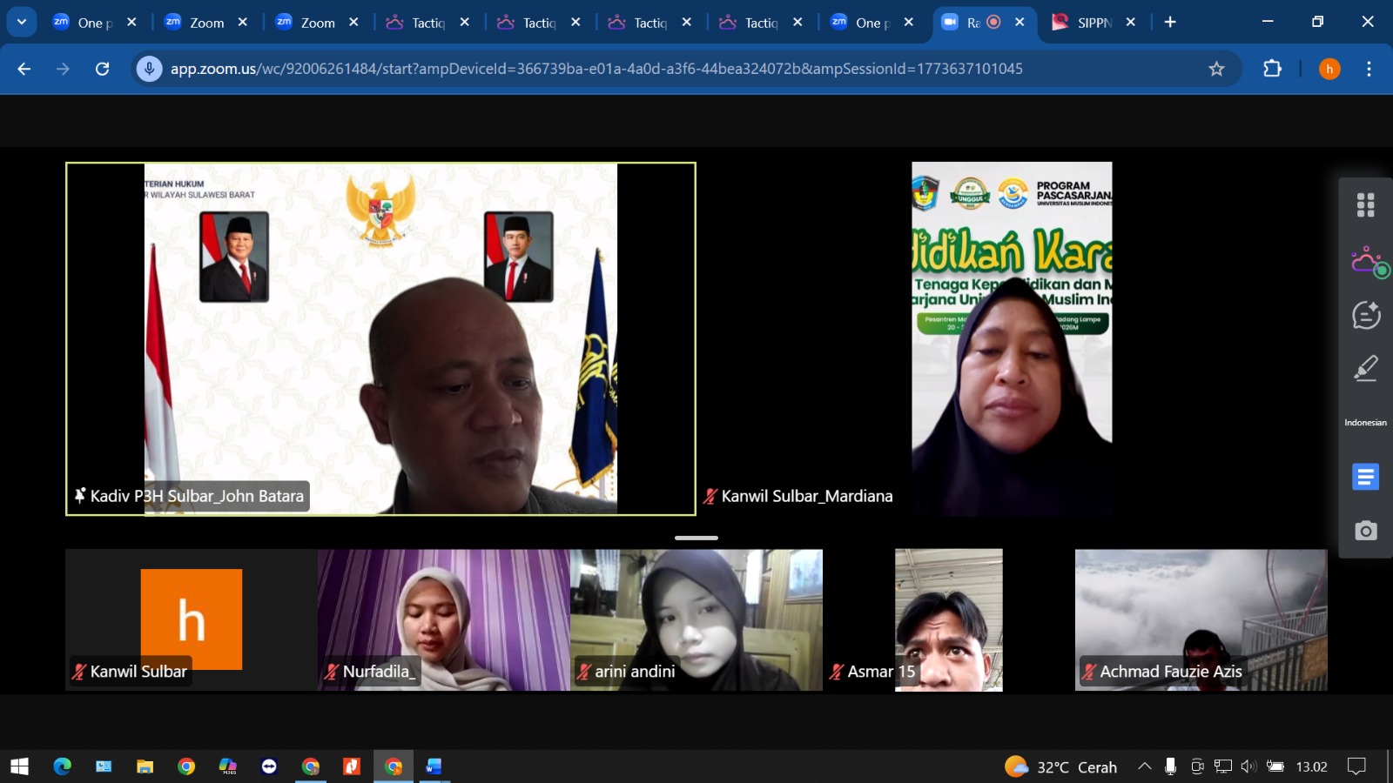
Task: Select the highlighter tool in sidebar
Action: point(1365,369)
